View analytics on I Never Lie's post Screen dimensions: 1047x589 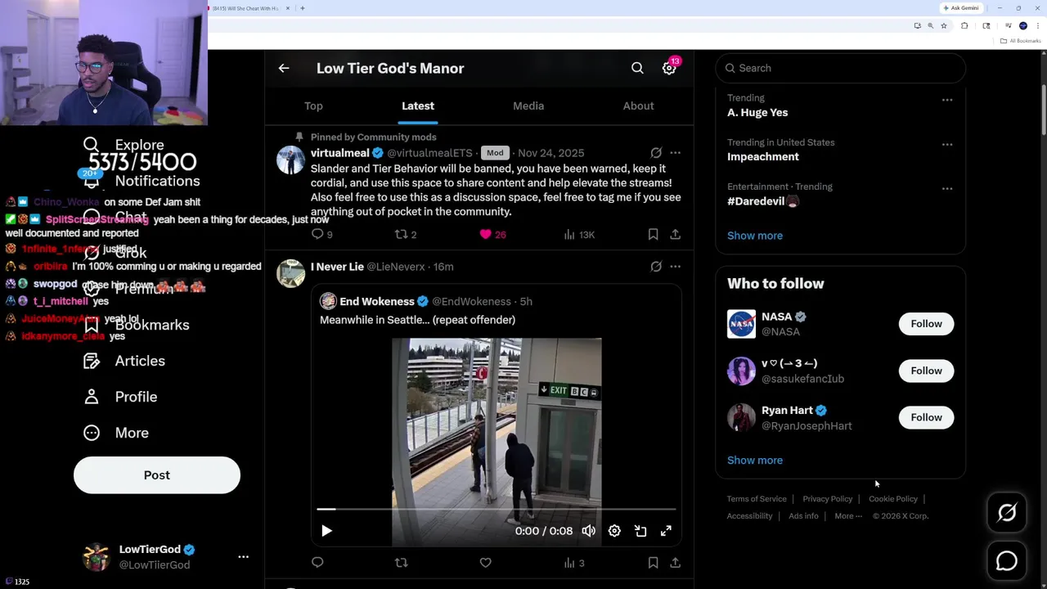point(574,563)
